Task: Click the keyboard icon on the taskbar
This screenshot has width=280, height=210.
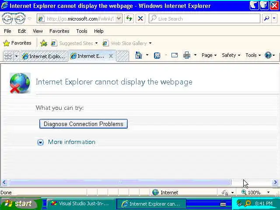Action: pos(223,204)
